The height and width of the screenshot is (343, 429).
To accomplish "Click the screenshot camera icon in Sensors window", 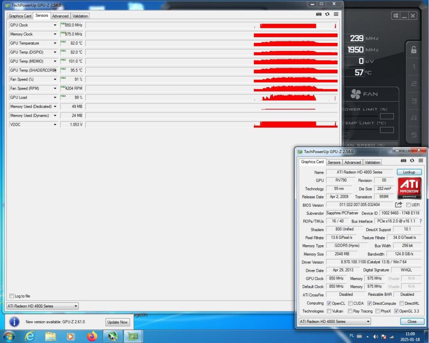I will (x=319, y=14).
